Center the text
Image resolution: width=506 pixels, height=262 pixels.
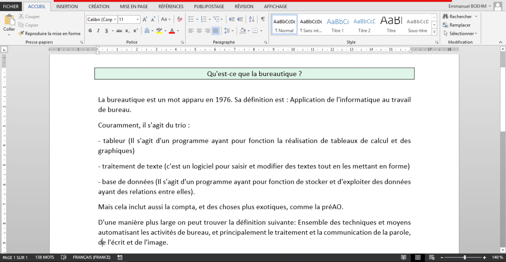pos(199,31)
